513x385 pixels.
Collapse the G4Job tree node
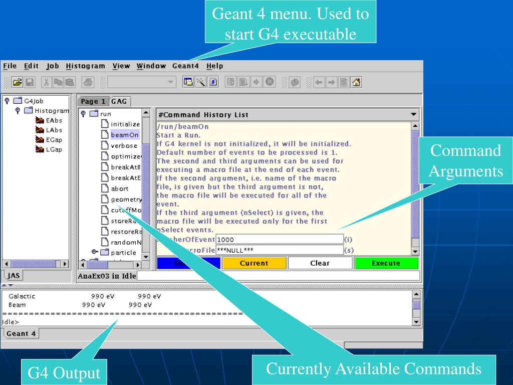coord(7,101)
